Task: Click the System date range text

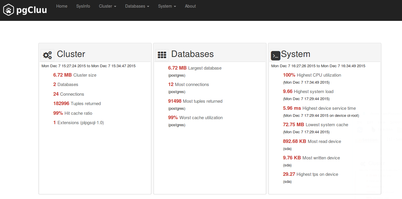Action: coord(318,66)
